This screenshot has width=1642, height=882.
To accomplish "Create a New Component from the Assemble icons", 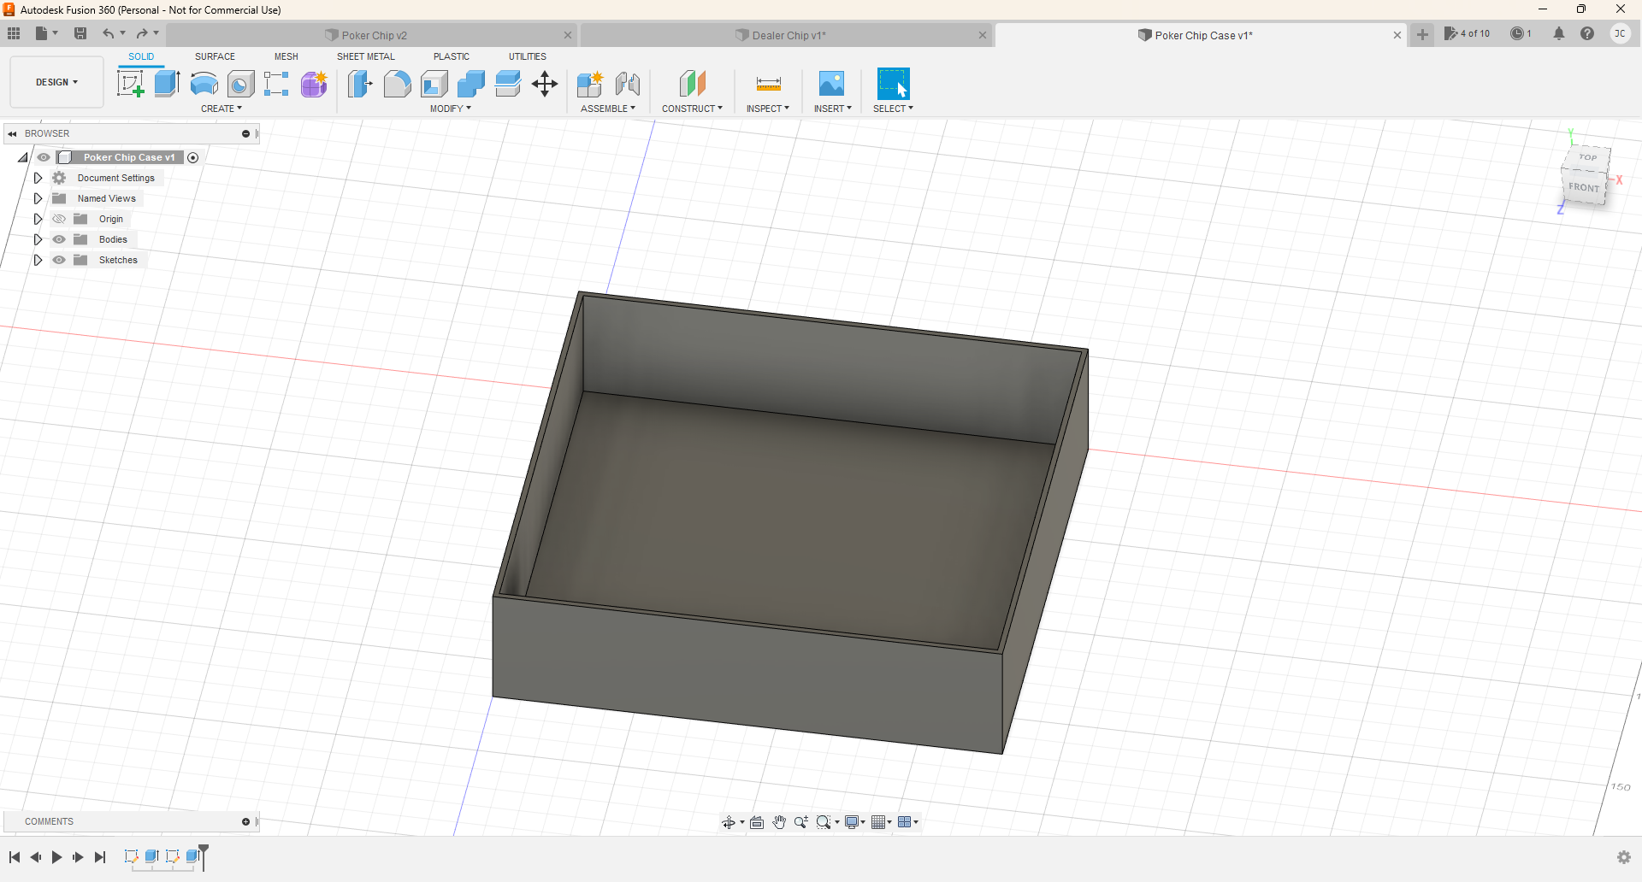I will point(590,84).
